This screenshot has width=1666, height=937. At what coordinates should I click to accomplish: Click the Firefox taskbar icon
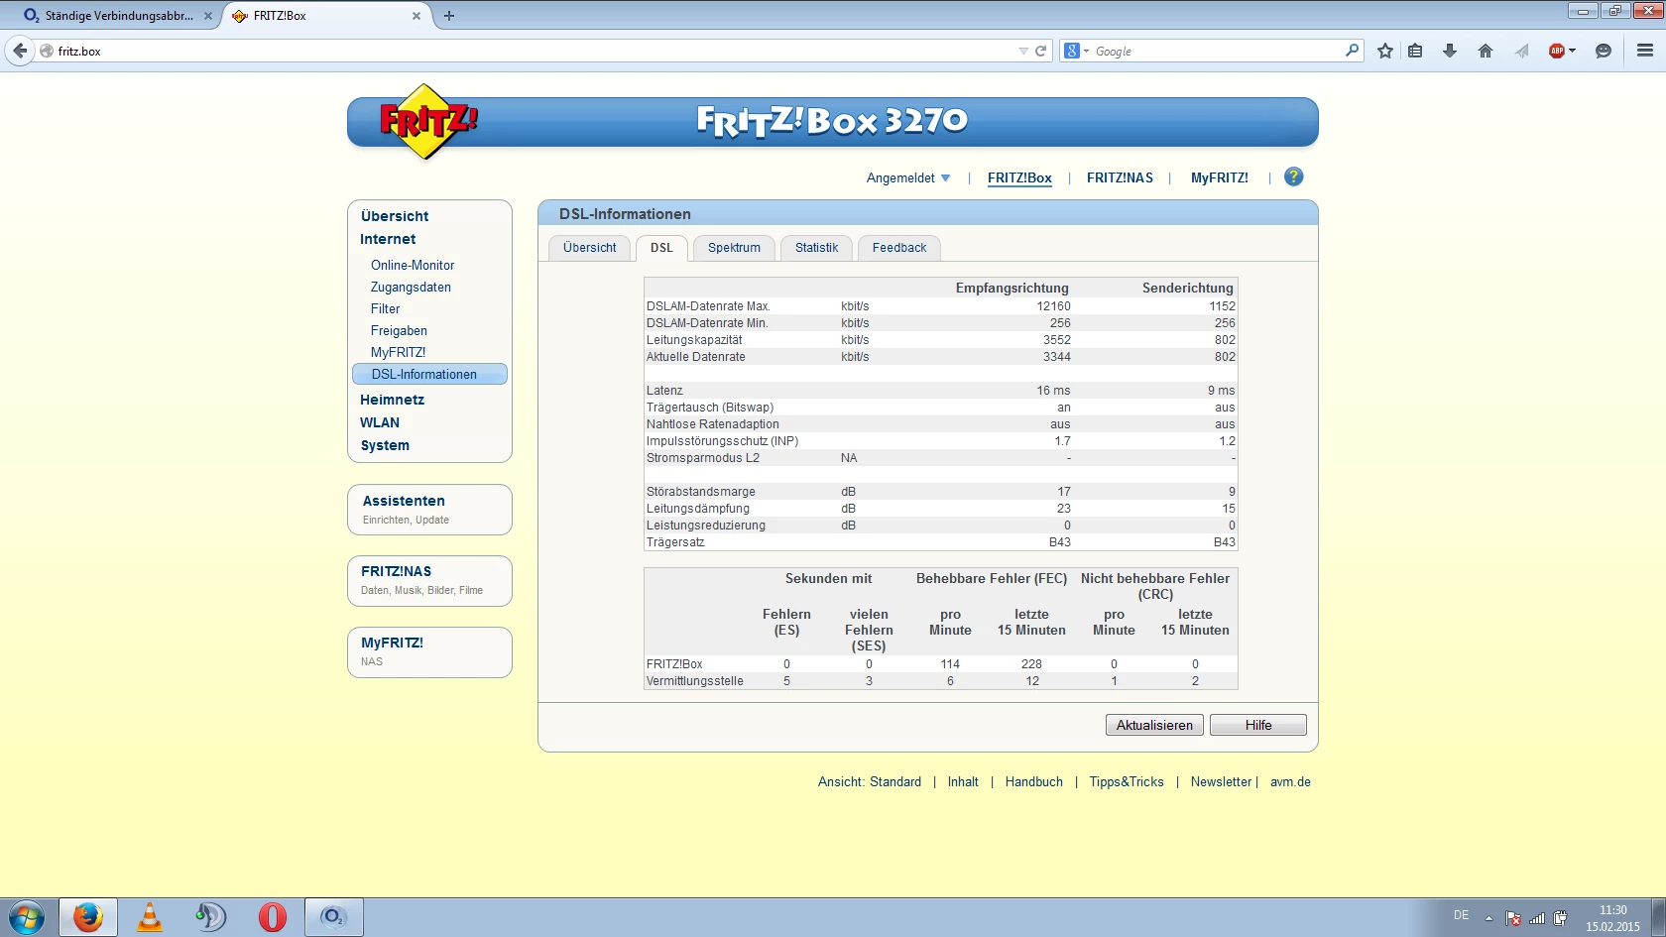coord(88,917)
